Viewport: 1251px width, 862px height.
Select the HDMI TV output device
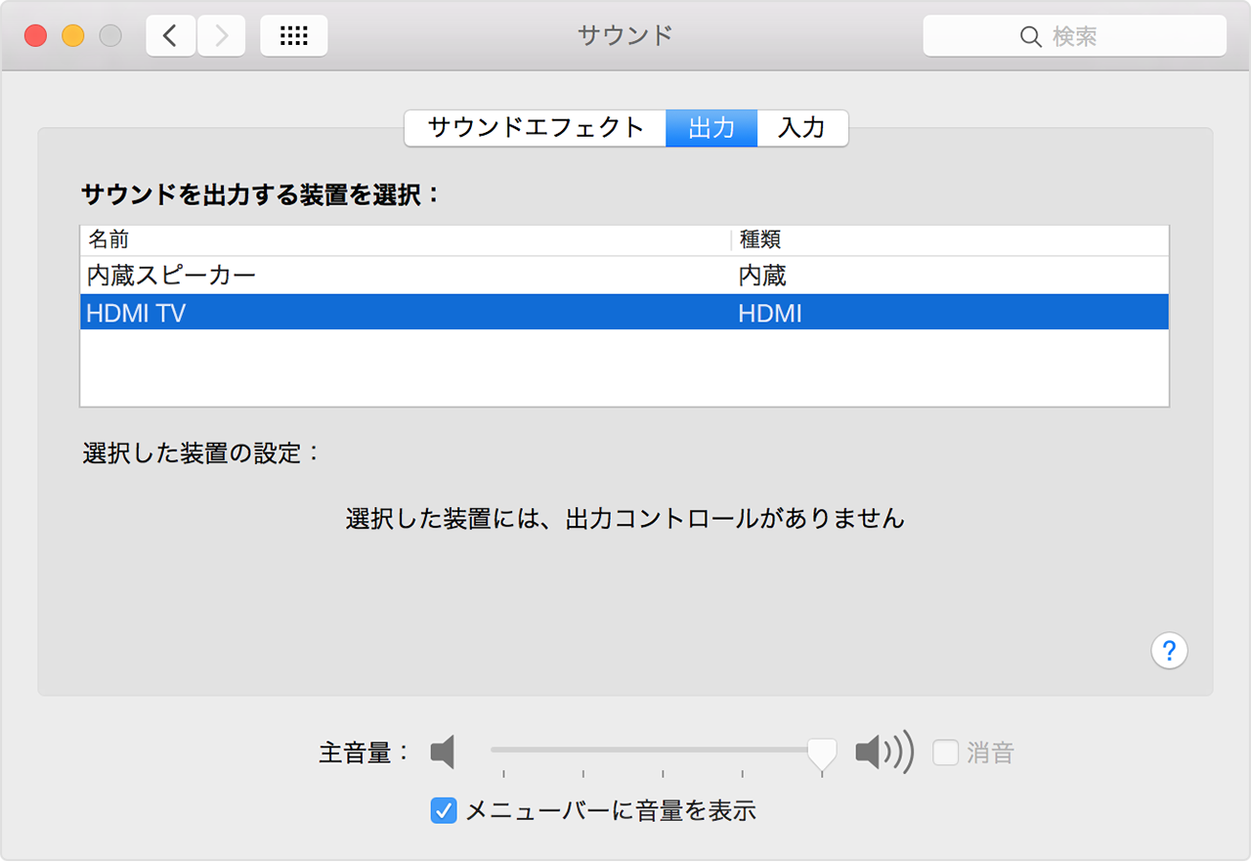click(625, 313)
